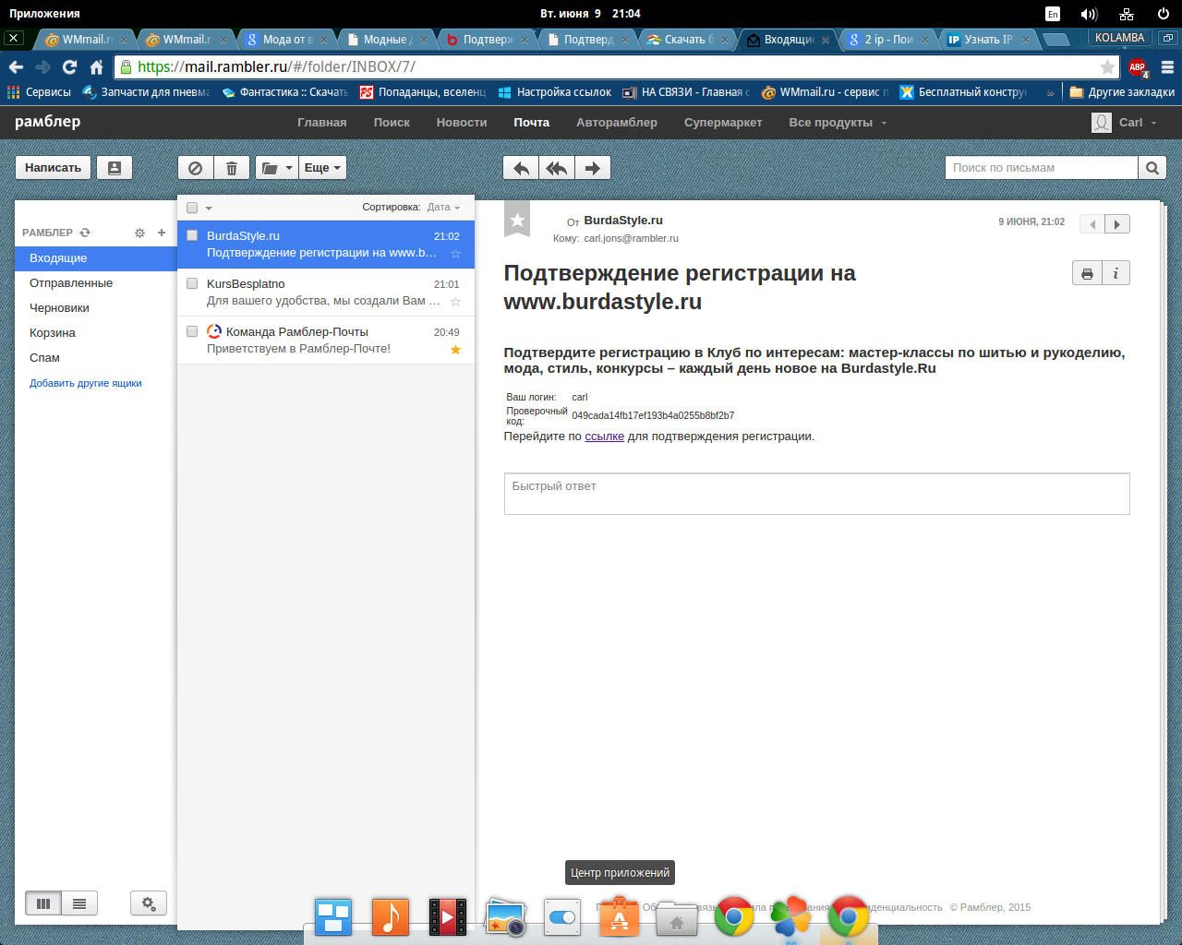This screenshot has width=1182, height=945.
Task: Open the toggle settings app in dock
Action: point(561,917)
